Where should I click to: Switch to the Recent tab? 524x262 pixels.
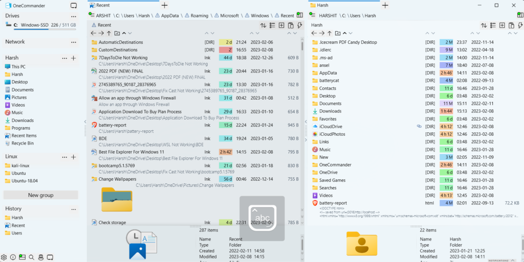(123, 5)
